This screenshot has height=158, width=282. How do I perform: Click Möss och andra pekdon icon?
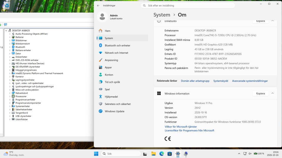13,90
